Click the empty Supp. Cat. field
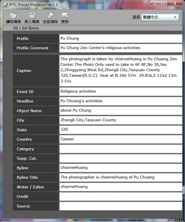Screen dimensions: 185x222 tap(121, 158)
